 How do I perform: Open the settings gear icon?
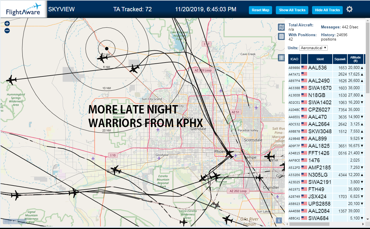pyautogui.click(x=349, y=9)
